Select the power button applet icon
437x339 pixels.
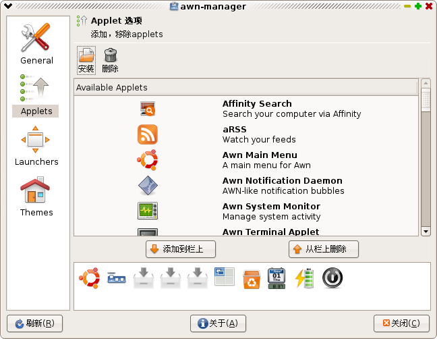coord(332,278)
